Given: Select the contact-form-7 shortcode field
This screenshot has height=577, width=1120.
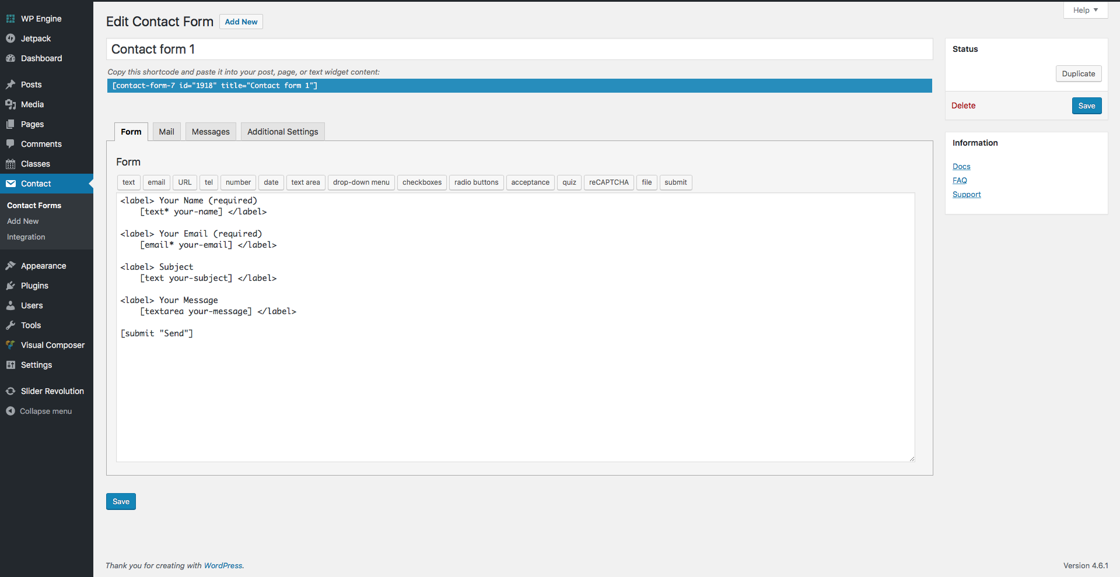Looking at the screenshot, I should [x=519, y=86].
